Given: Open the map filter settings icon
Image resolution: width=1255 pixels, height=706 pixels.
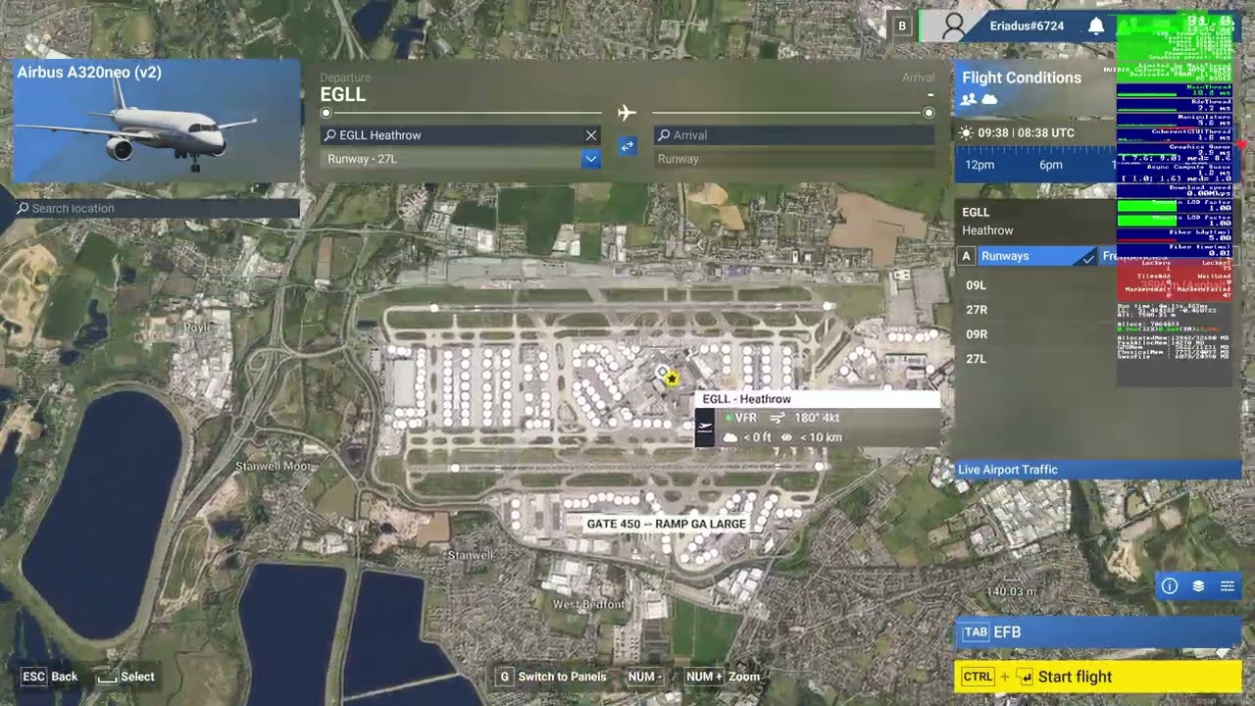Looking at the screenshot, I should pos(1227,586).
